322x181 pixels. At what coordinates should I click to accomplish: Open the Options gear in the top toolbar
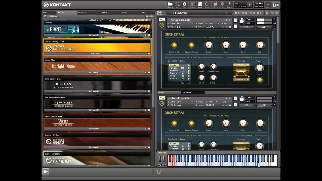coord(222,5)
